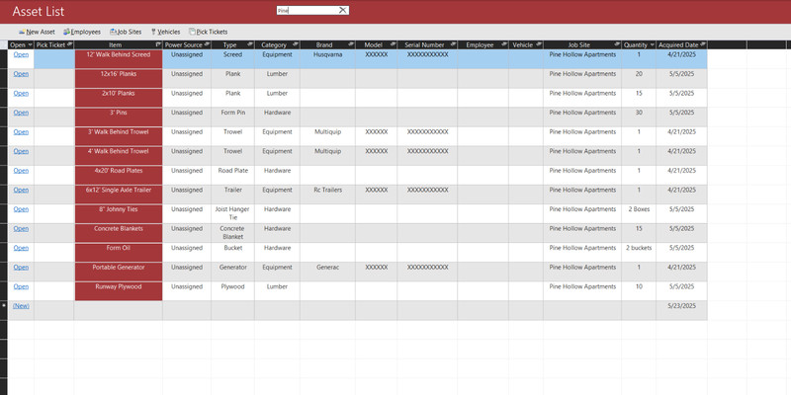Viewport: 791px width, 395px height.
Task: Open the Quantity column filter dropdown
Action: (x=653, y=44)
